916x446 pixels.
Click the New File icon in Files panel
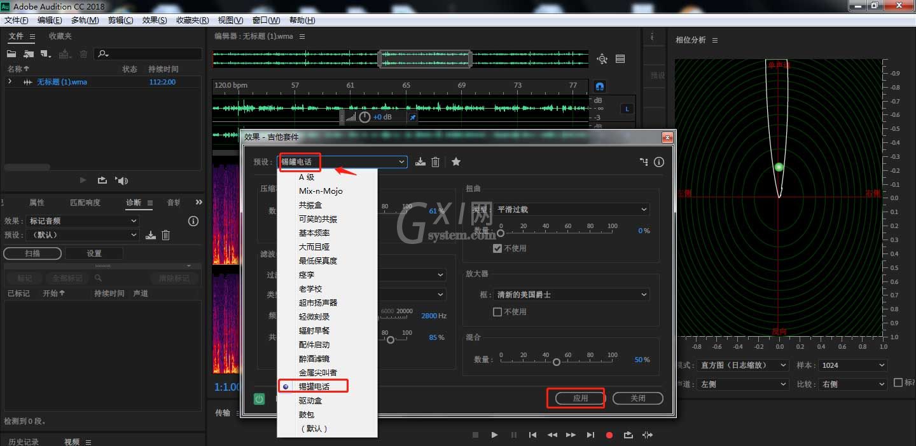coord(46,54)
